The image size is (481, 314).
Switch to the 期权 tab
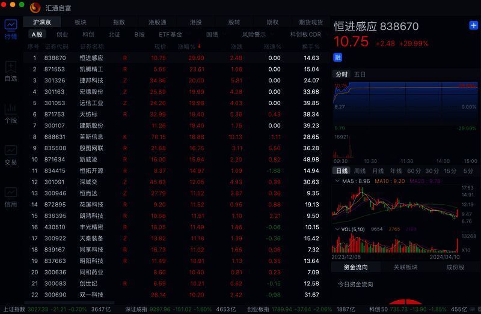(x=272, y=22)
